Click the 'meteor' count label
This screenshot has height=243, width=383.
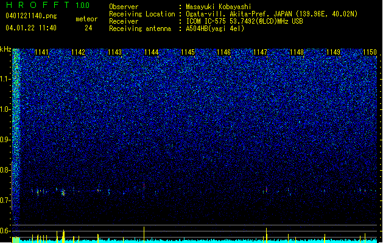pos(86,19)
